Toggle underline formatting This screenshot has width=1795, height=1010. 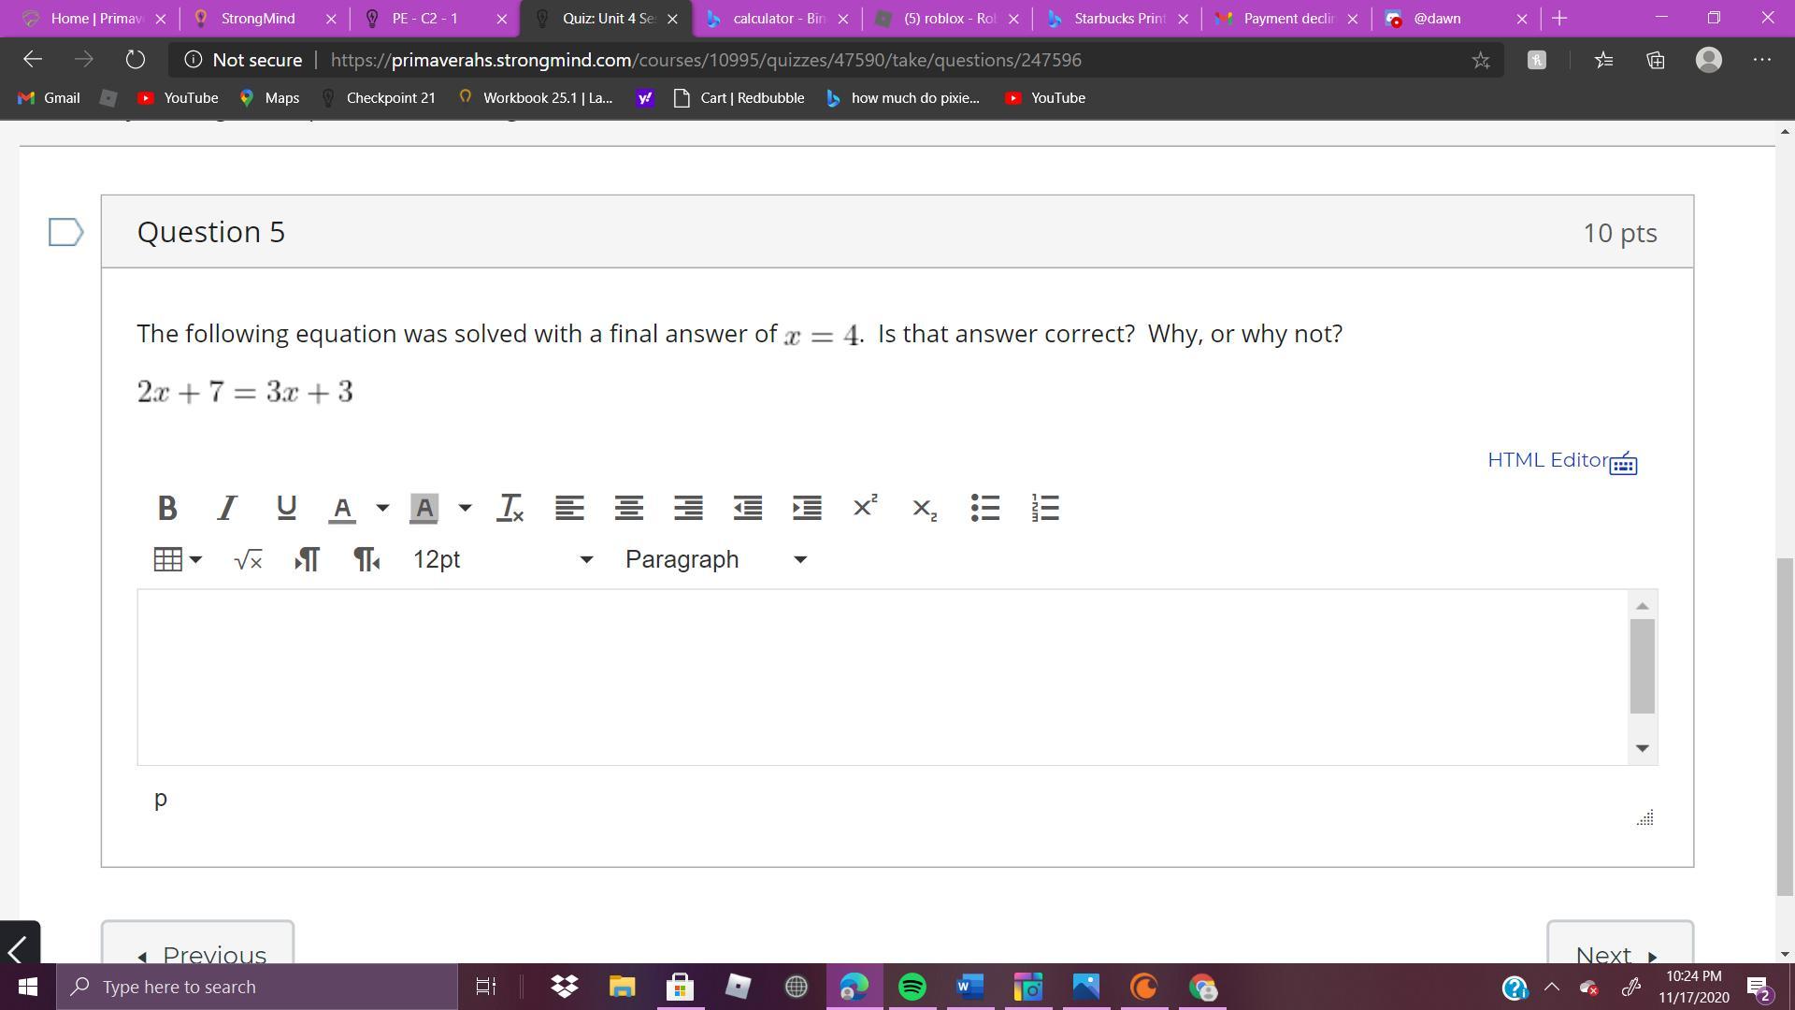[286, 508]
